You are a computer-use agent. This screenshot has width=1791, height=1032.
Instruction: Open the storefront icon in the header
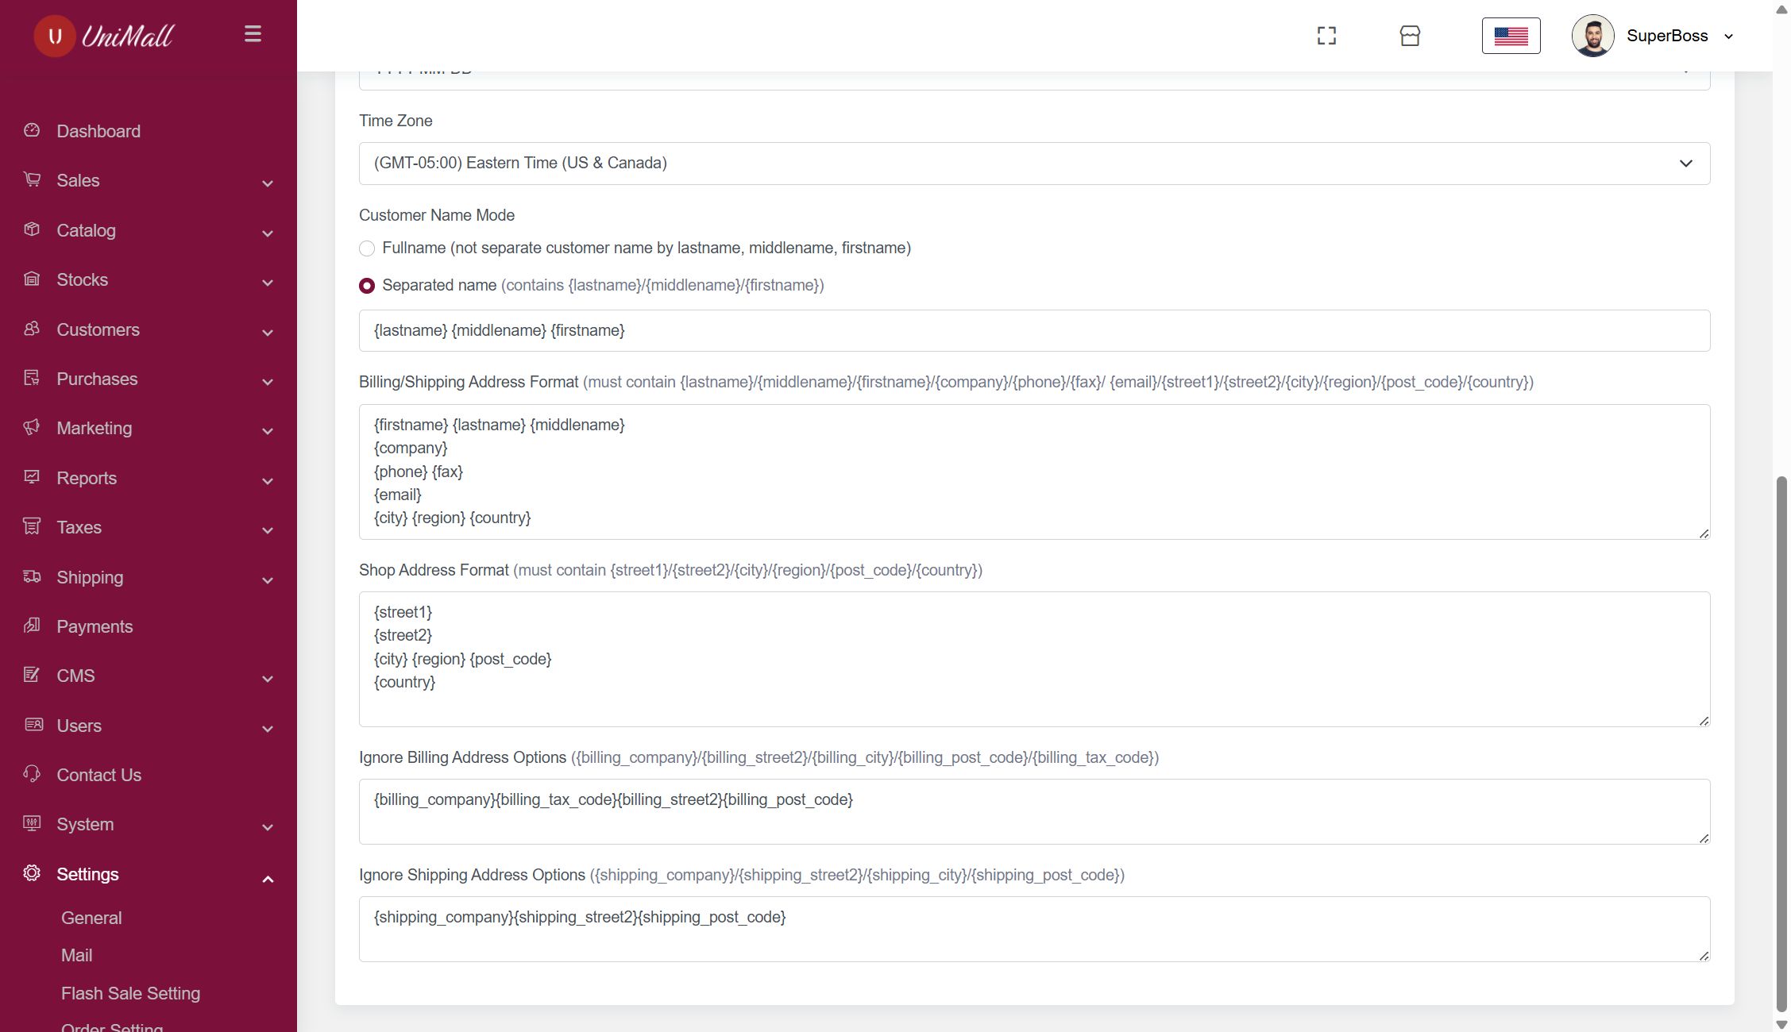[x=1410, y=36]
